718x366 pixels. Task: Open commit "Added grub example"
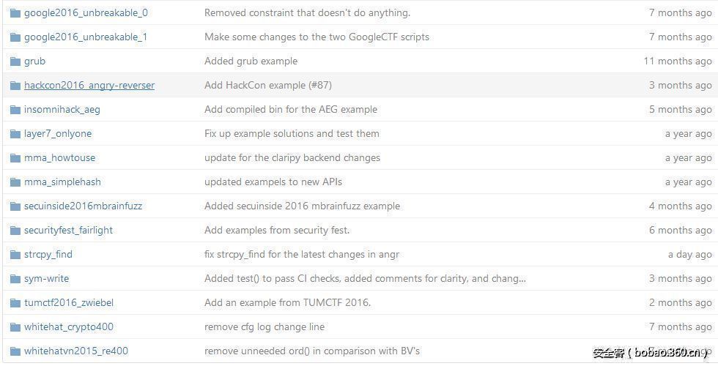point(251,61)
